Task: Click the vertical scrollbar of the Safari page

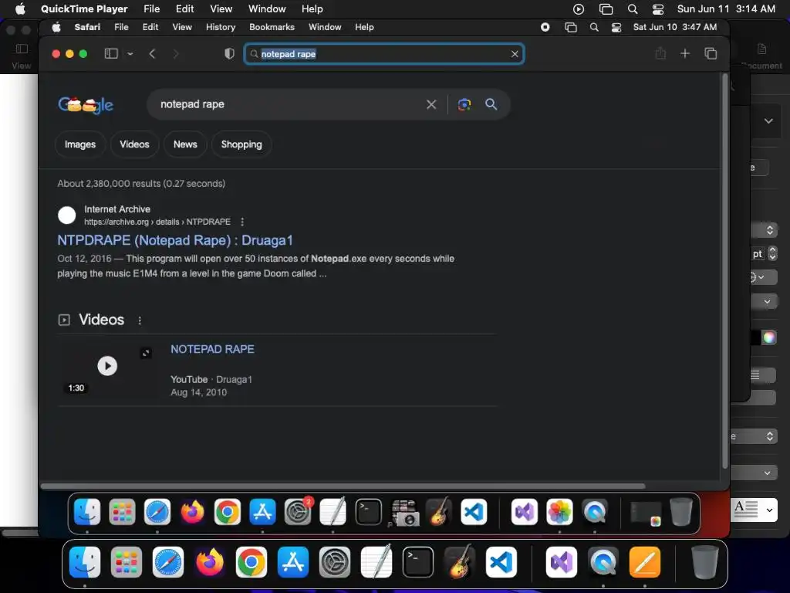Action: tap(725, 273)
